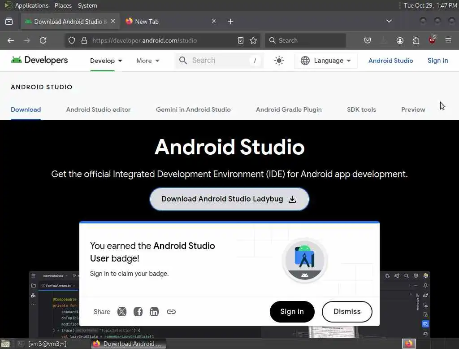This screenshot has height=349, width=459.
Task: Open Android Studio header link
Action: [391, 61]
